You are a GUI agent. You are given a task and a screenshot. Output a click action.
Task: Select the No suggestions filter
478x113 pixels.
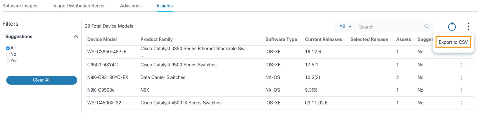8,54
